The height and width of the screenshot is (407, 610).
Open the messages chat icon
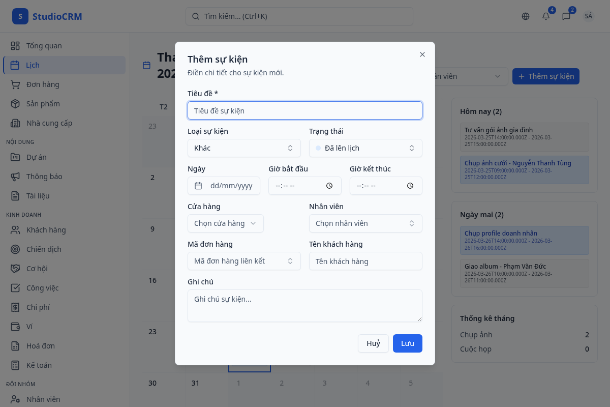[566, 16]
